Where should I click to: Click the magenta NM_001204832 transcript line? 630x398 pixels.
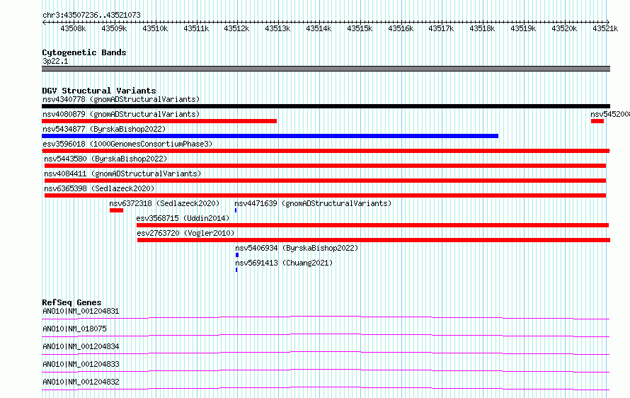tap(326, 388)
